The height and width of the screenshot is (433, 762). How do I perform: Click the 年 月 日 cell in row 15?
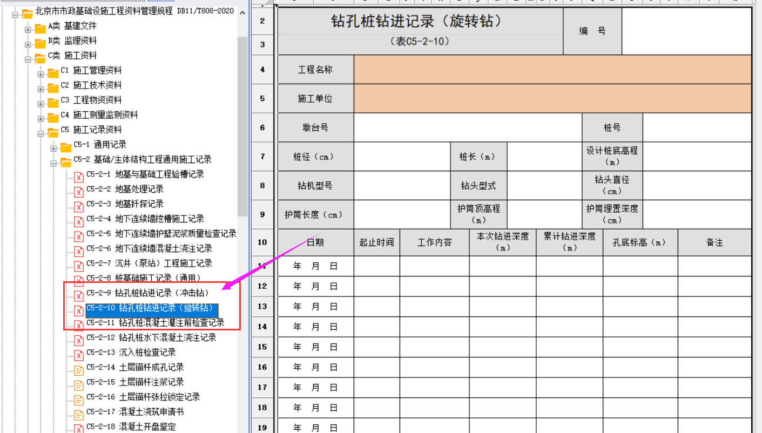click(x=315, y=347)
